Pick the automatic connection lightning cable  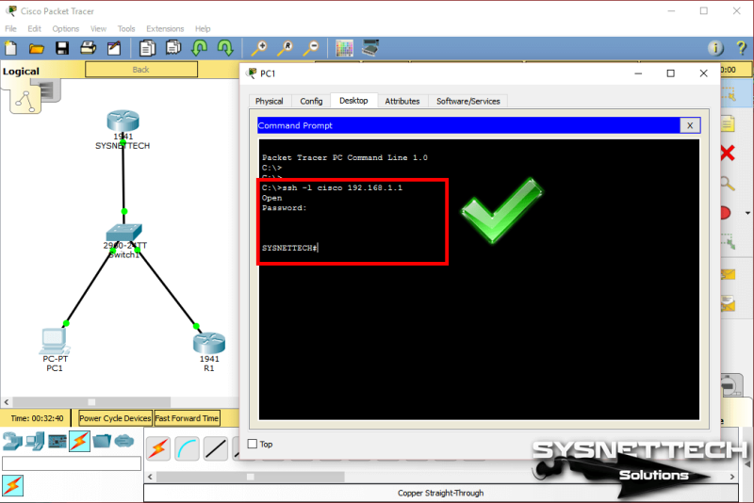[158, 448]
